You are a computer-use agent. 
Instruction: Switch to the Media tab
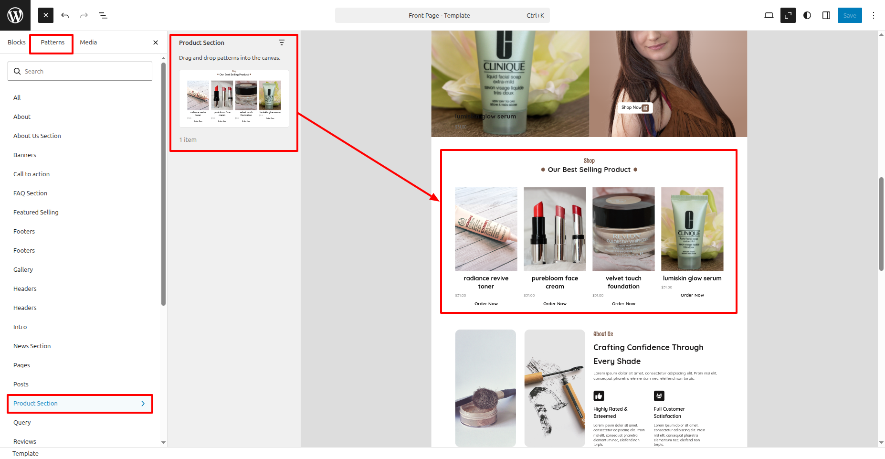(x=88, y=43)
